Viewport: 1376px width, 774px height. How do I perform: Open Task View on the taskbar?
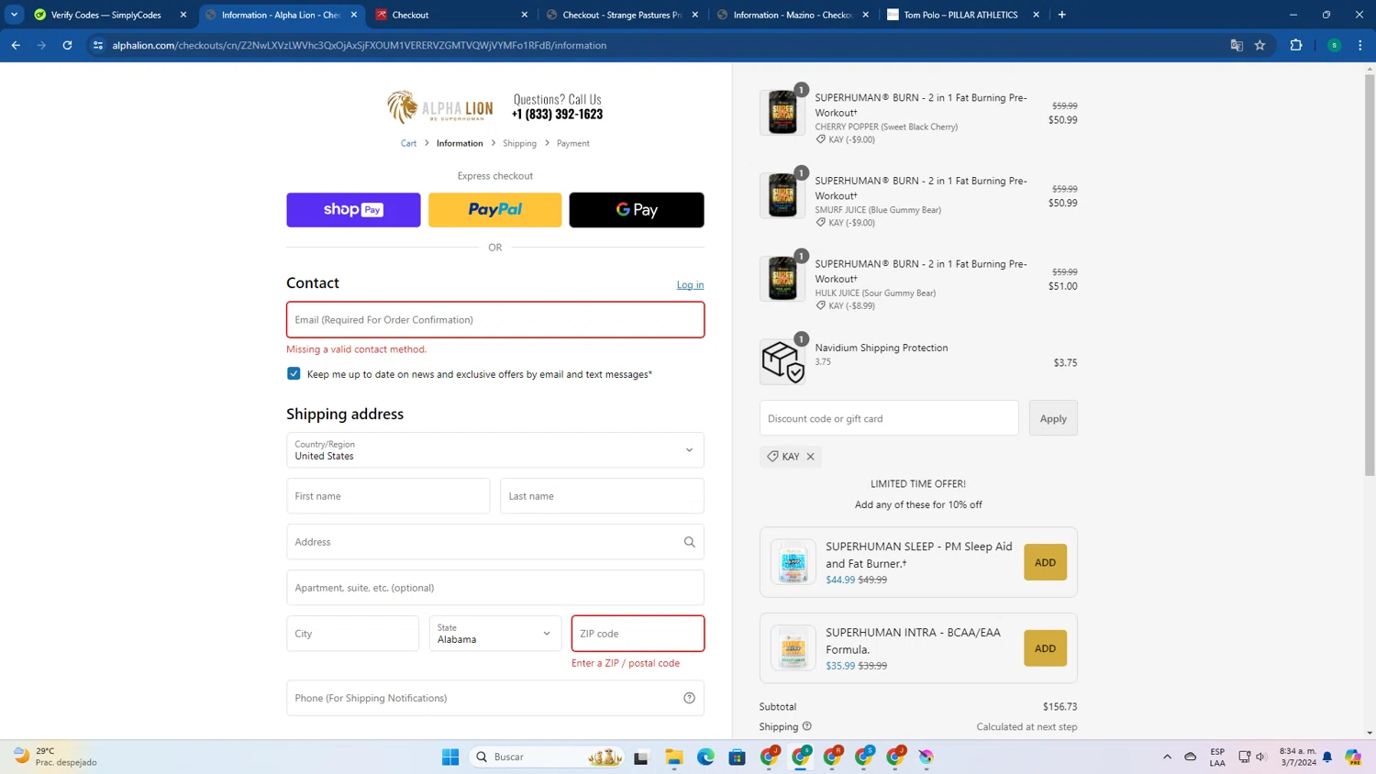click(641, 757)
